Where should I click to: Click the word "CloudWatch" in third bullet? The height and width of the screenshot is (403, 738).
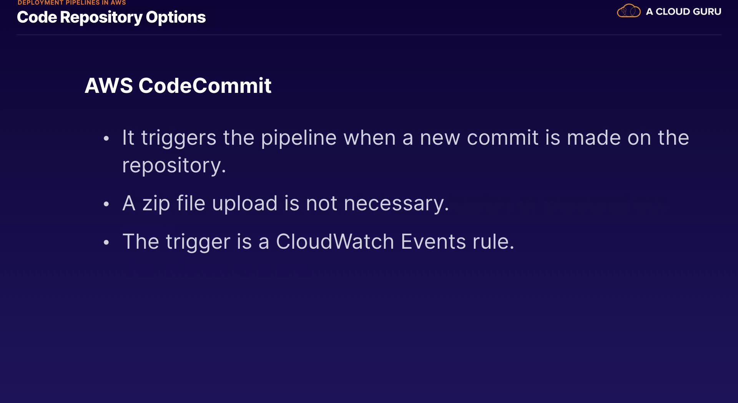tap(335, 242)
